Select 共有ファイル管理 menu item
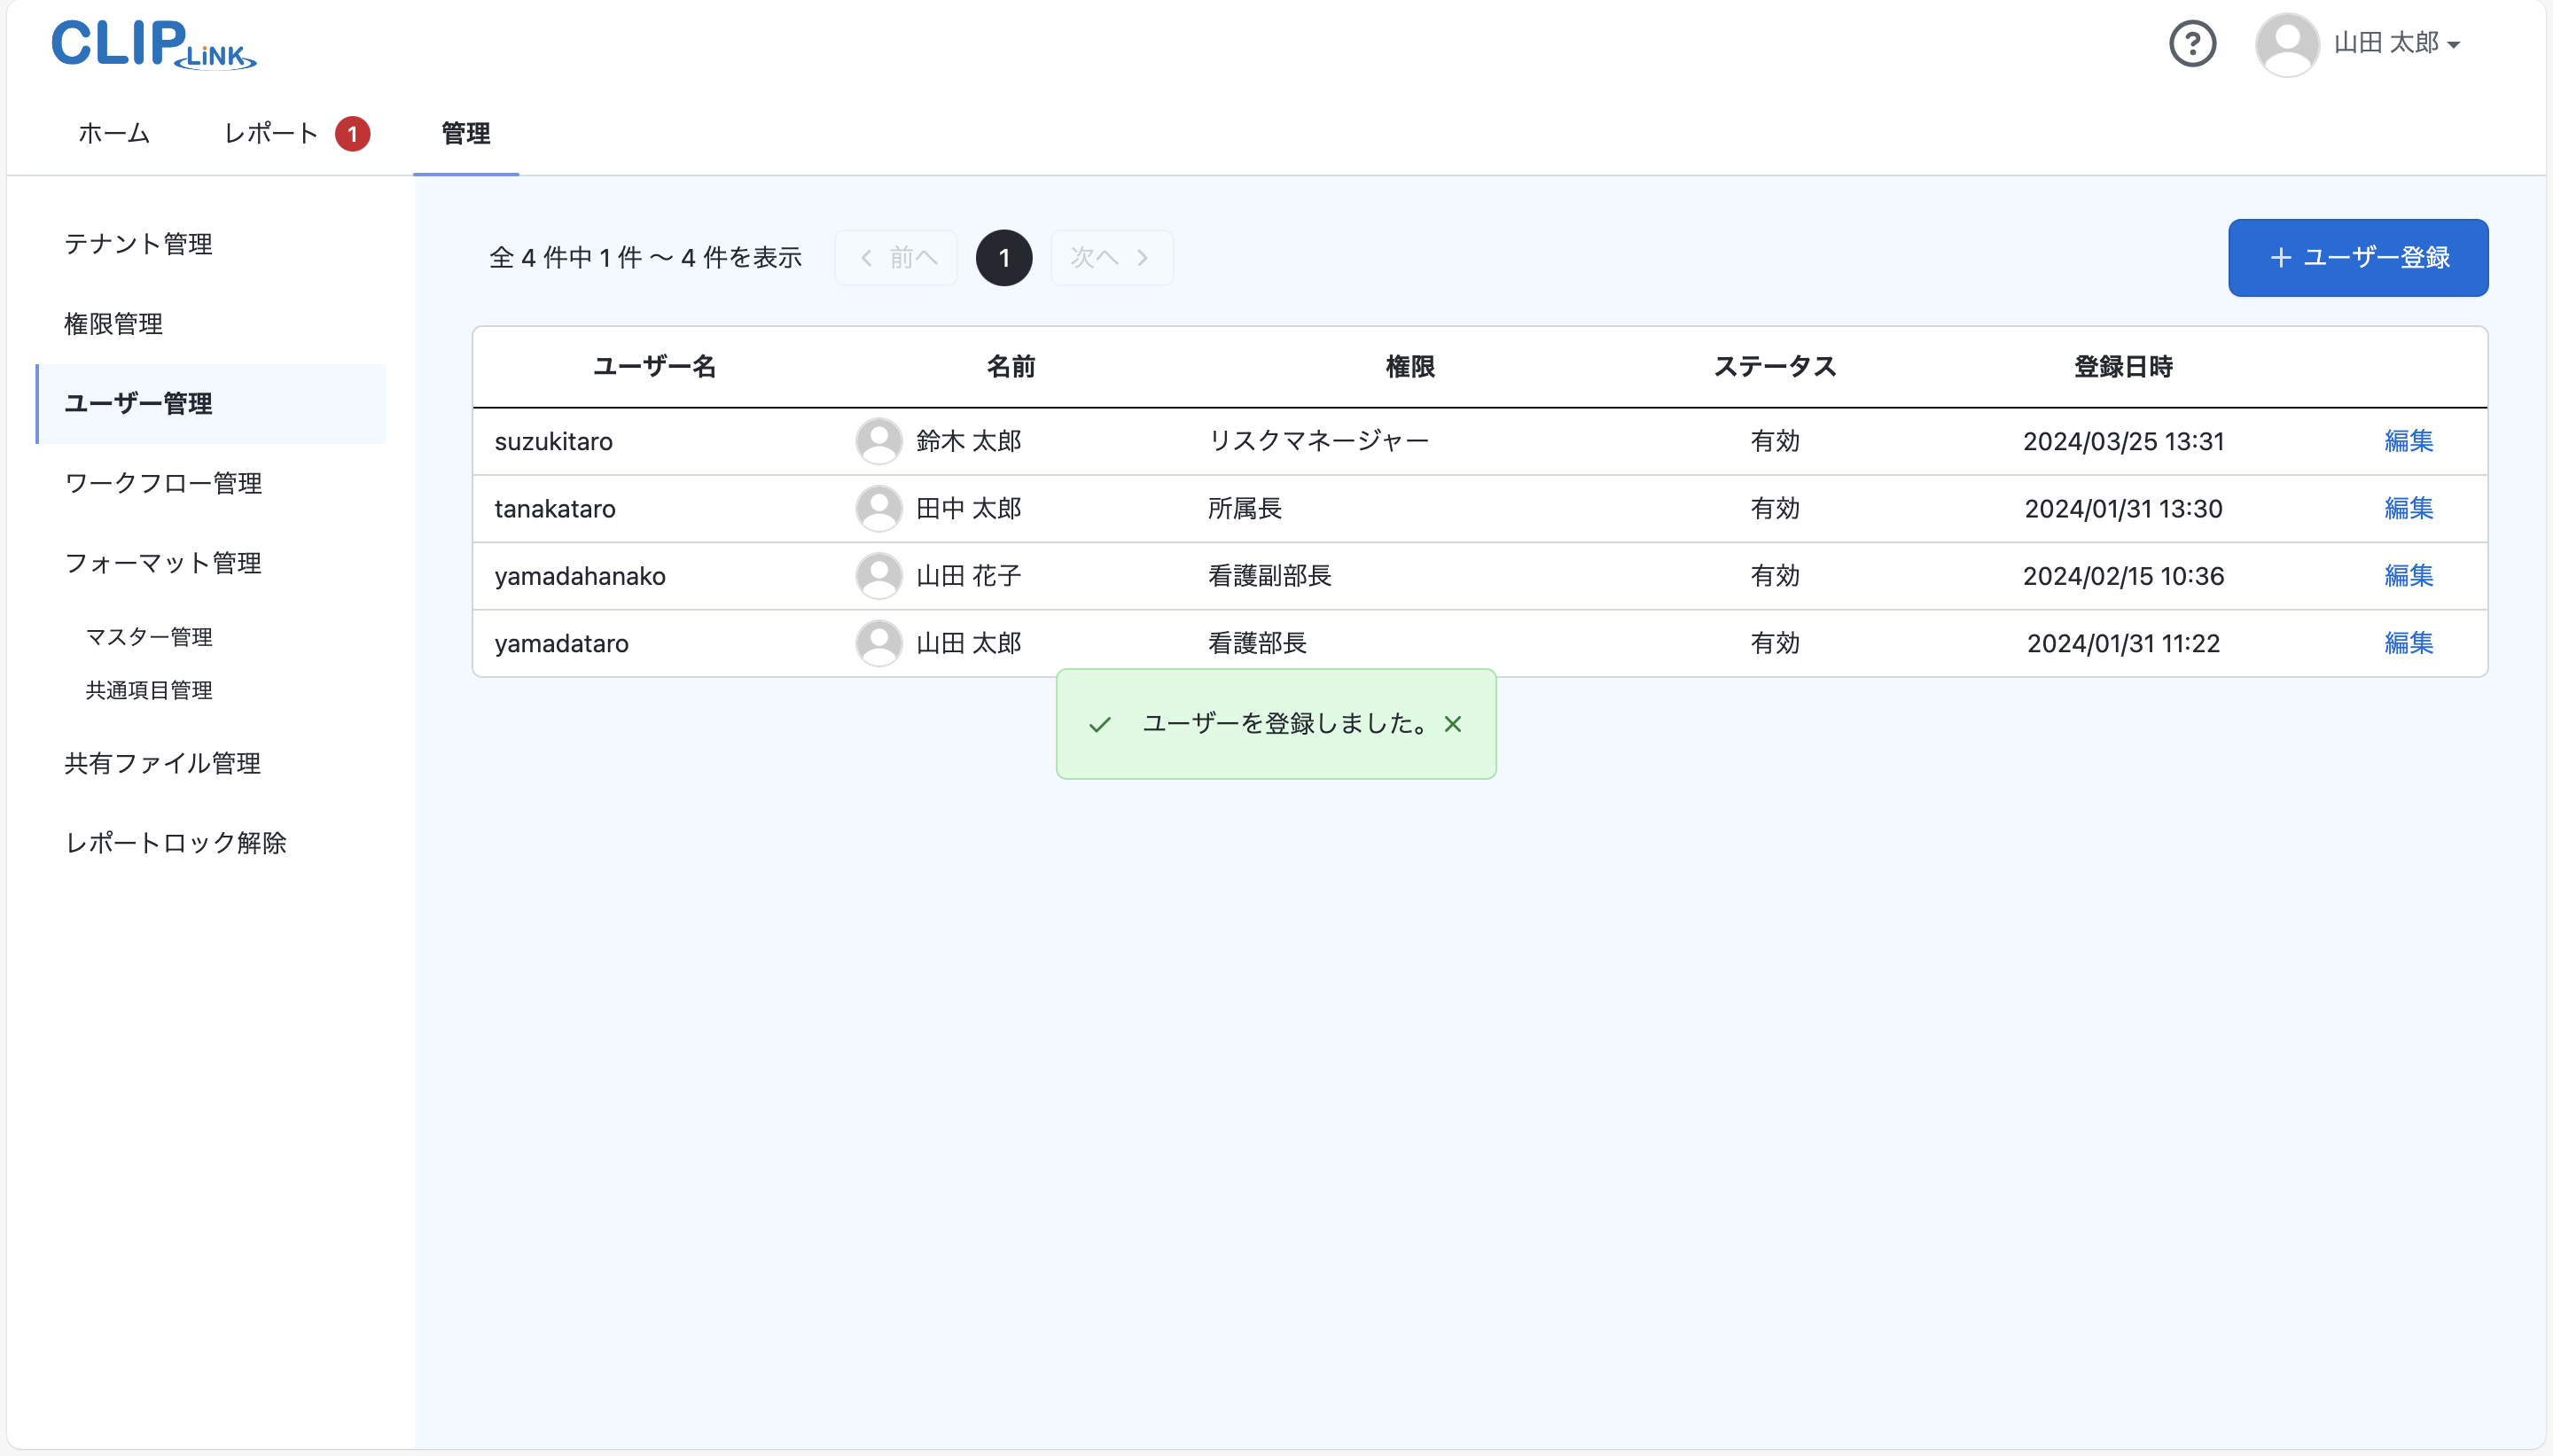Image resolution: width=2553 pixels, height=1456 pixels. (x=162, y=763)
